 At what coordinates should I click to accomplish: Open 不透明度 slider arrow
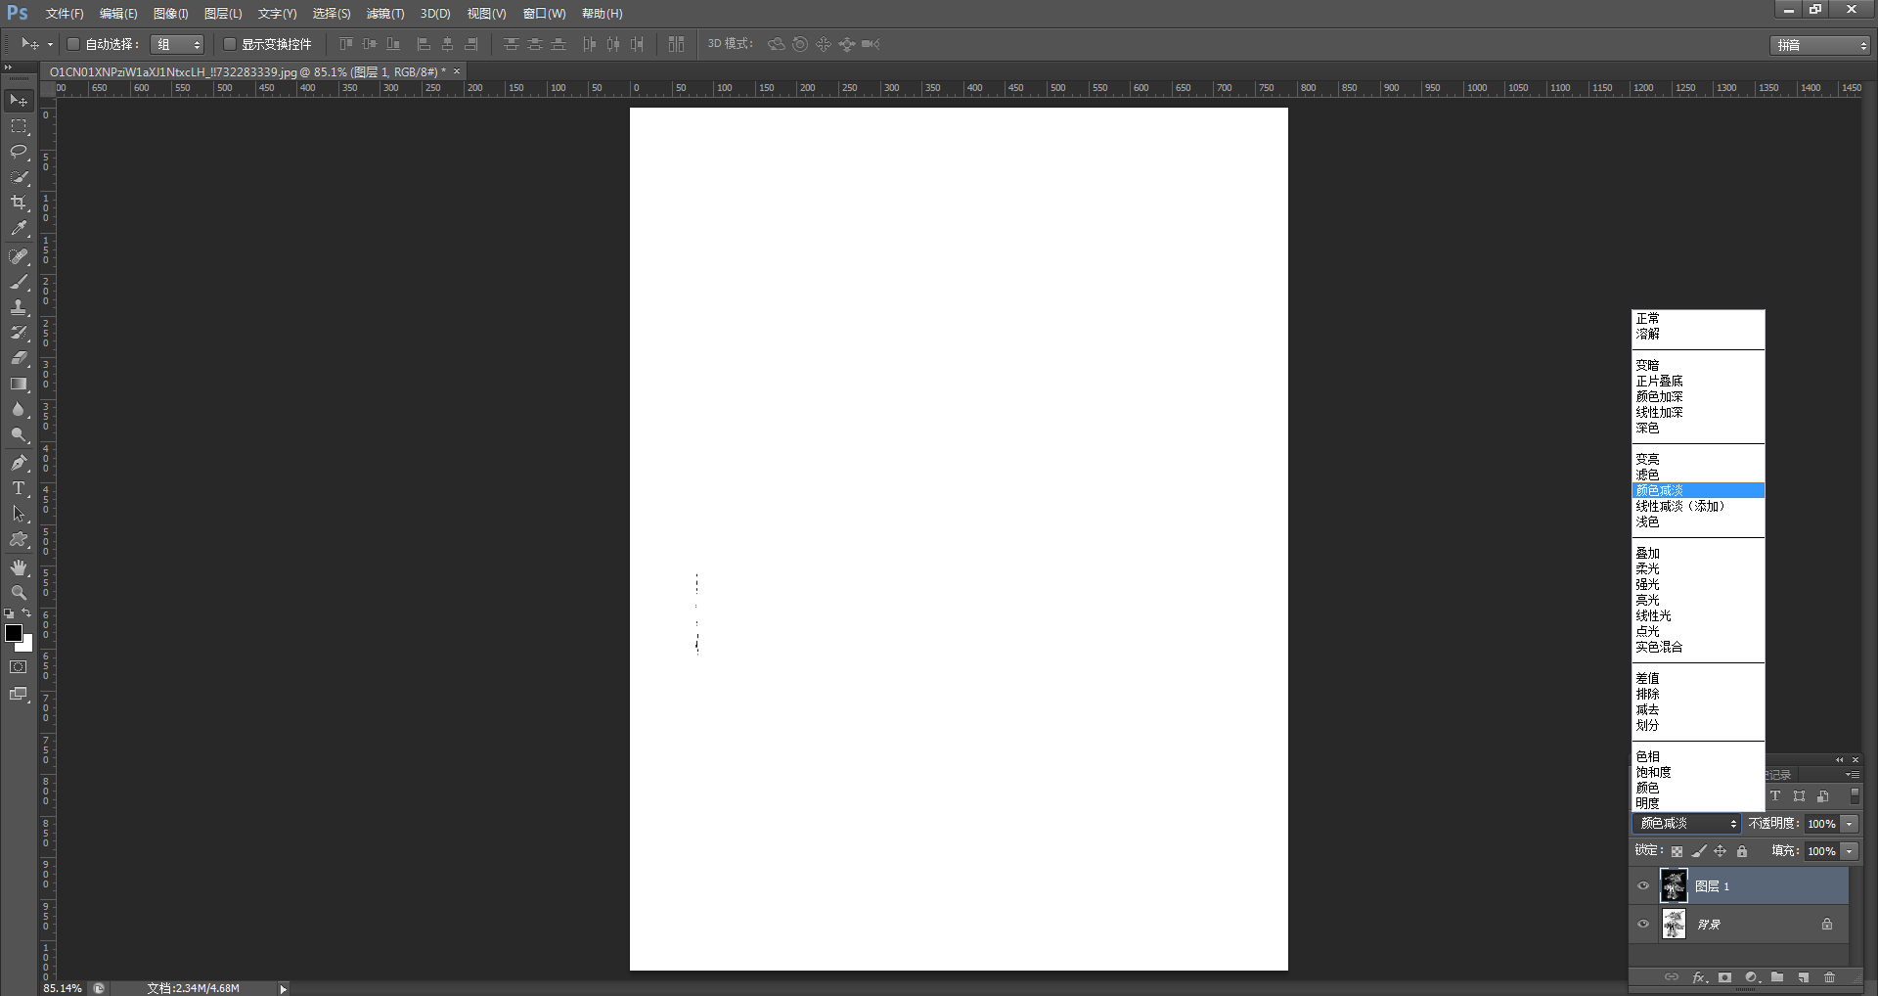click(x=1850, y=824)
